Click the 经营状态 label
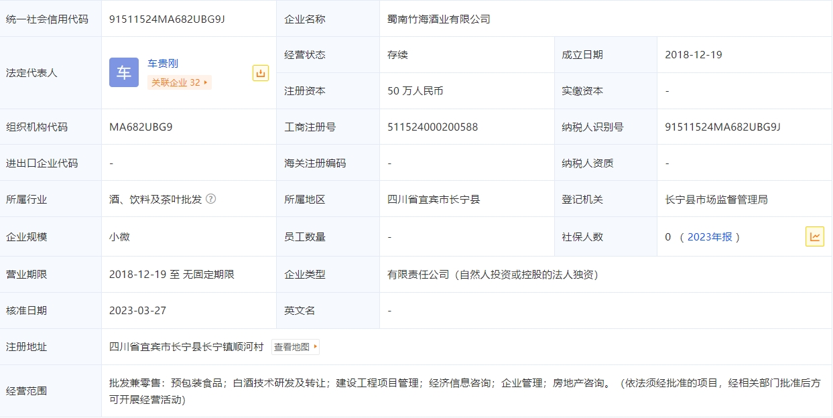833x418 pixels. [305, 55]
